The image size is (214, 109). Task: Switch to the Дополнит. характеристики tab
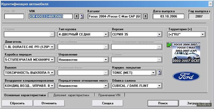coord(71,95)
